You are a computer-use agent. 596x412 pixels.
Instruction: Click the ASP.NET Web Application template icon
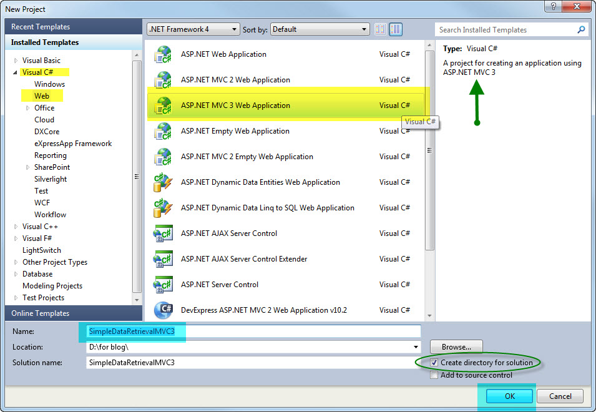click(163, 54)
